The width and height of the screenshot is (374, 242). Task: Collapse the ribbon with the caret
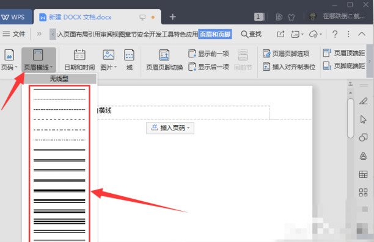tap(362, 34)
